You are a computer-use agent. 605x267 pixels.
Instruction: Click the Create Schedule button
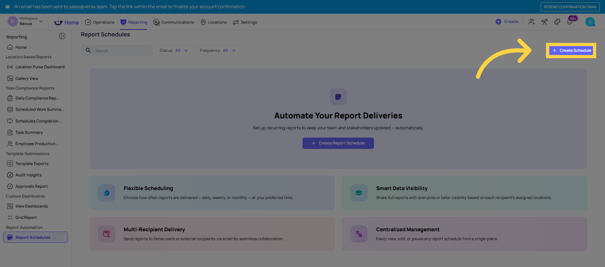click(571, 50)
